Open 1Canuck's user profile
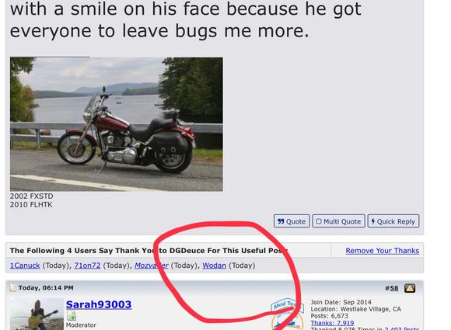 click(25, 266)
